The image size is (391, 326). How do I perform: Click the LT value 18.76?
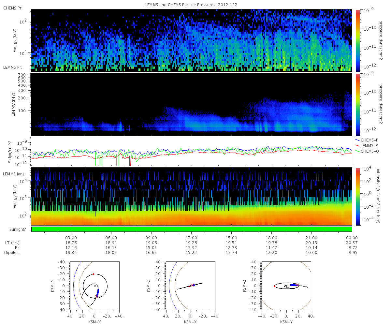pos(71,243)
